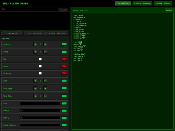Enable the red fly option switch
Image resolution: width=175 pixels, height=131 pixels.
(64, 59)
